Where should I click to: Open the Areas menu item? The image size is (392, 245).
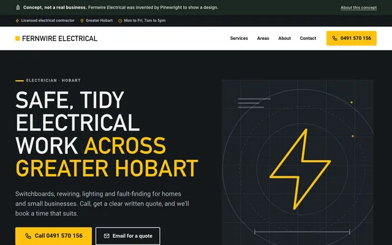click(263, 38)
